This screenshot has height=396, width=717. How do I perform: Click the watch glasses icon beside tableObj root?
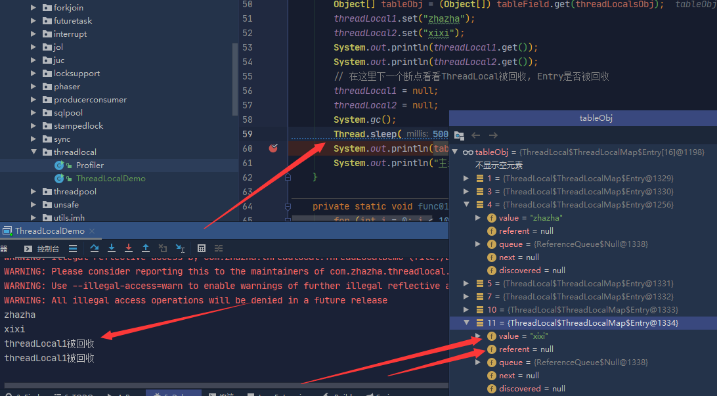pos(467,152)
